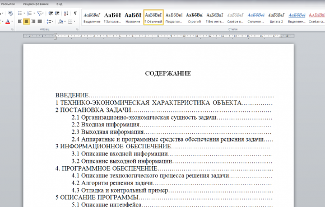Apply bulleted list formatting
Image resolution: width=325 pixels, height=207 pixels.
20,13
